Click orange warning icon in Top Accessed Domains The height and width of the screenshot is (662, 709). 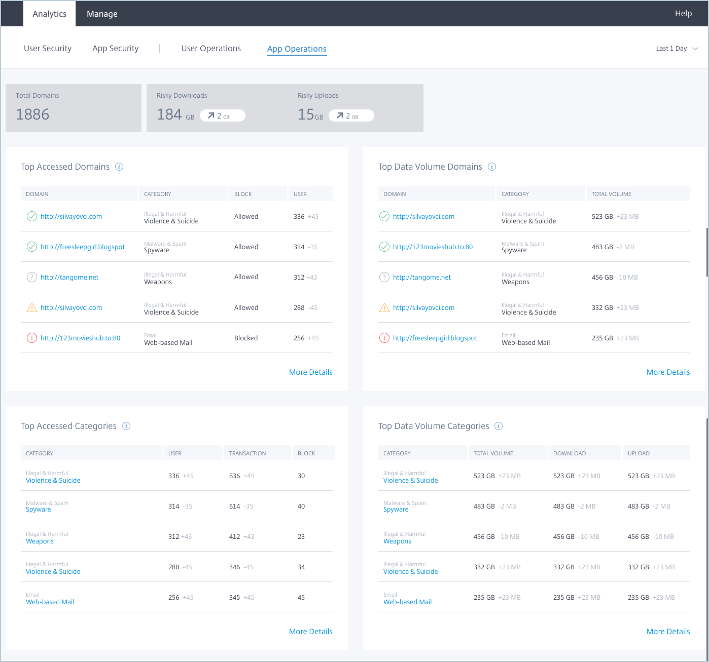31,307
